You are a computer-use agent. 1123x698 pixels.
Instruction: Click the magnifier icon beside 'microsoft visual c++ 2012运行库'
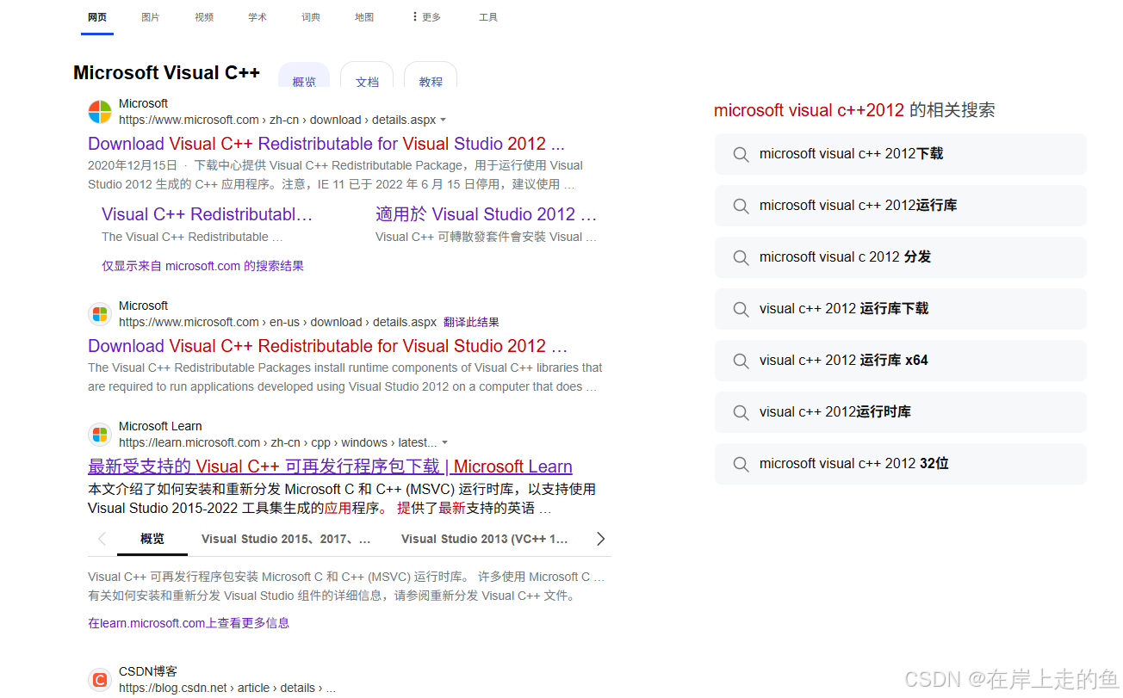[x=741, y=206]
